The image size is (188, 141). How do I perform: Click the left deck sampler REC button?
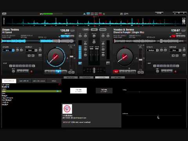40,55
